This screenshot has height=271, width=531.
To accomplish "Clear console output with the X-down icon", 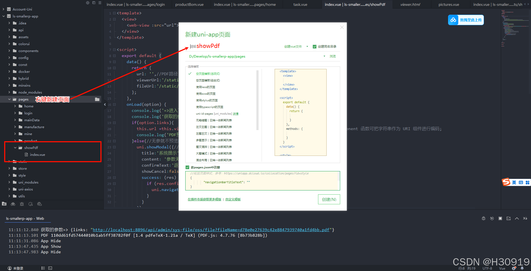I will coord(525,218).
